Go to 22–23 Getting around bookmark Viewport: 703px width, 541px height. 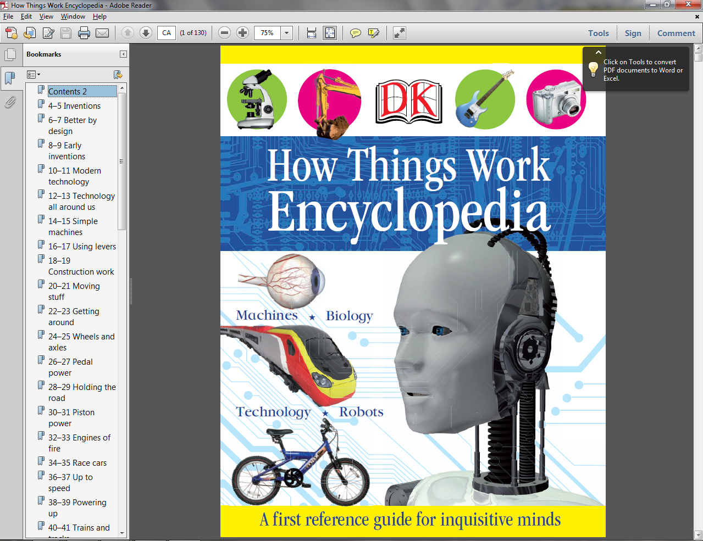pos(74,316)
